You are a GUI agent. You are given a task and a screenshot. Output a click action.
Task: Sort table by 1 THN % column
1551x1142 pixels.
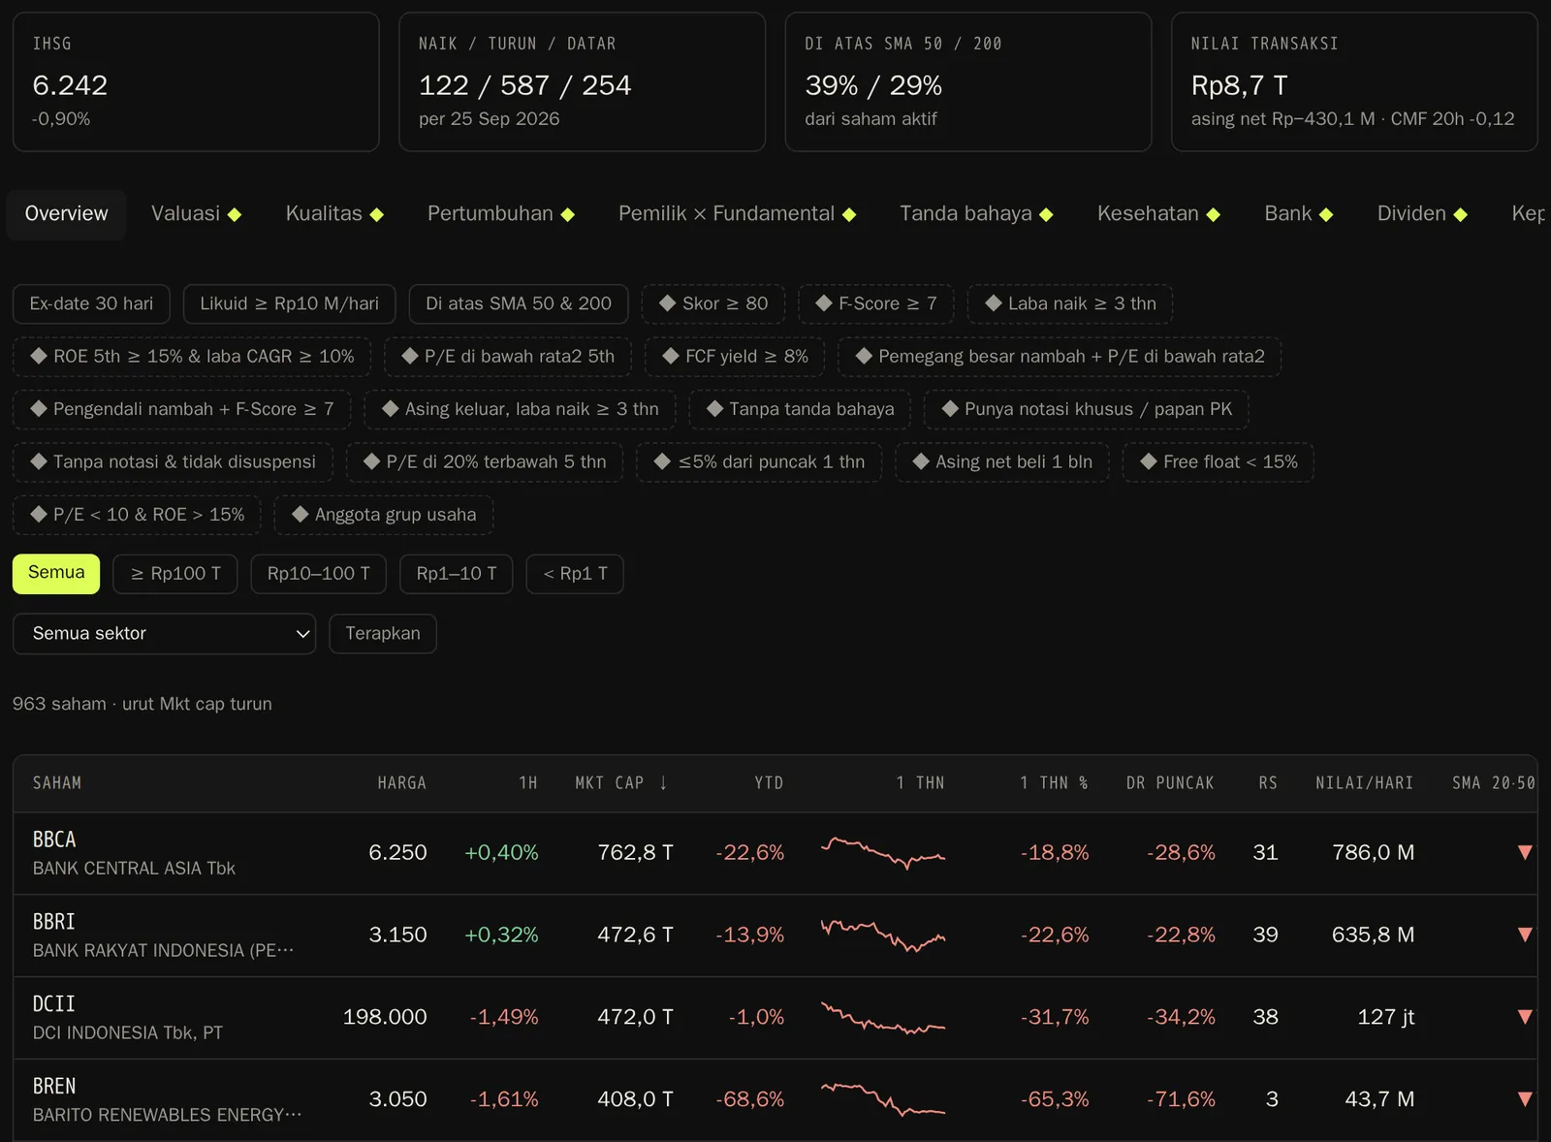tap(1054, 782)
